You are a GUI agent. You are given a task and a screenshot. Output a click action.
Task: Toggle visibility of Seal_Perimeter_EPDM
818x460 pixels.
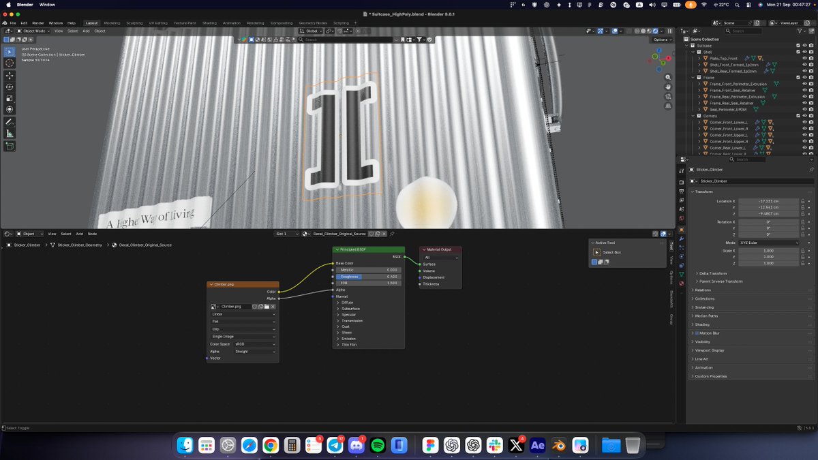tap(804, 110)
